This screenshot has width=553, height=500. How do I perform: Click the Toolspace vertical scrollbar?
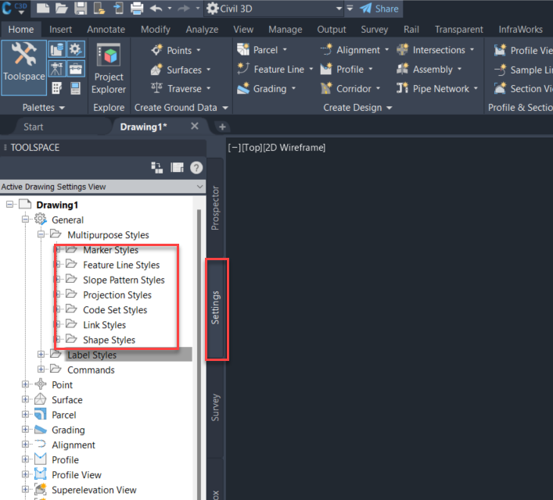coord(199,355)
